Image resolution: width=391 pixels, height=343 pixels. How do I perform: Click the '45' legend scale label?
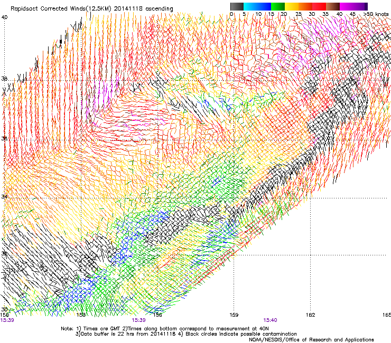(x=352, y=14)
